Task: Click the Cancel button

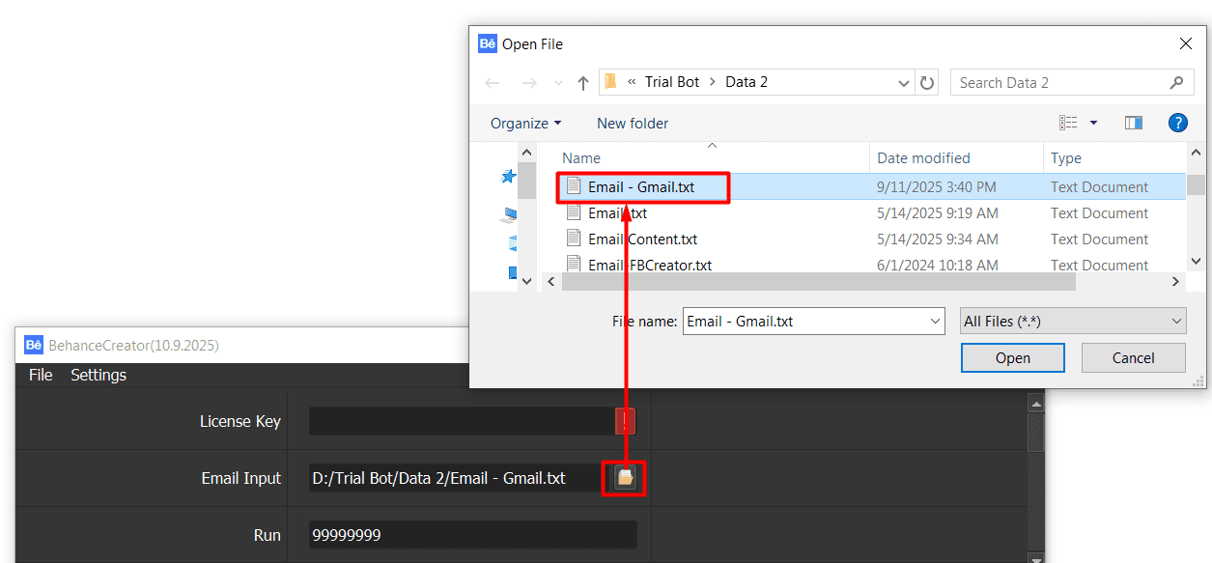Action: [1133, 358]
